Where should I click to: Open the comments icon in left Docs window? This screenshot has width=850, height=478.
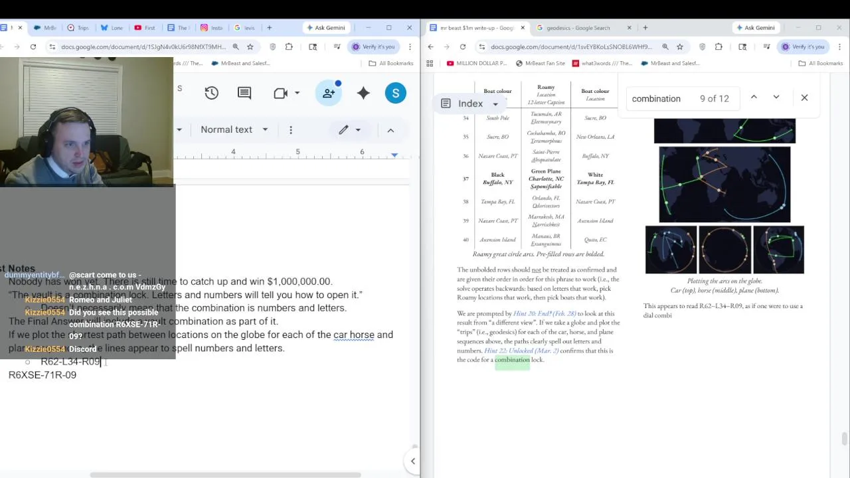[x=244, y=94]
